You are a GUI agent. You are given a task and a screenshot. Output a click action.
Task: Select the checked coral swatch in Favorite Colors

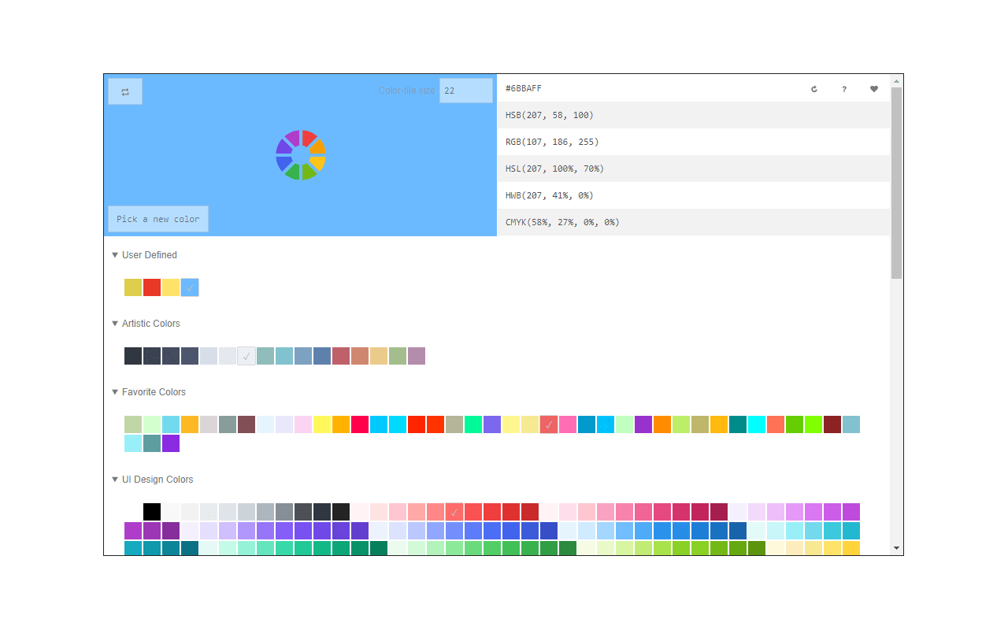[549, 424]
